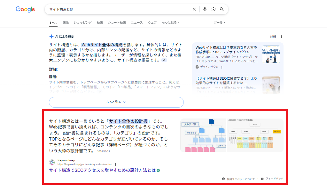
Task: Click the green verified badge after result title
Action: [158, 171]
